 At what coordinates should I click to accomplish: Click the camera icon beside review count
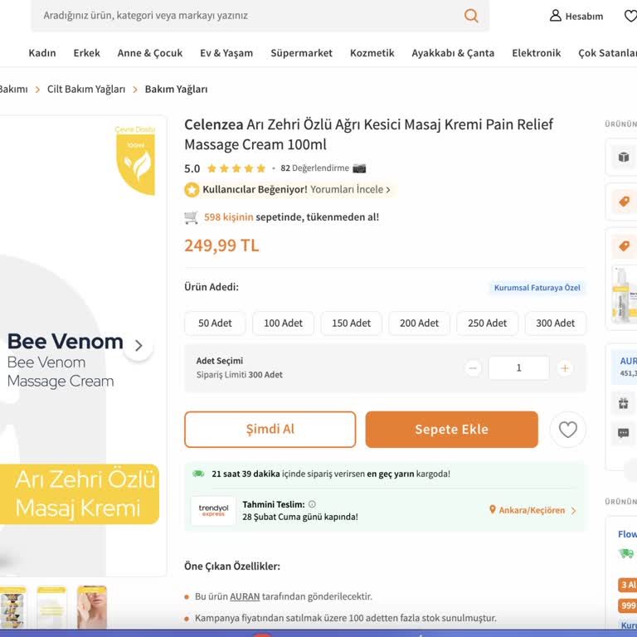coord(359,168)
